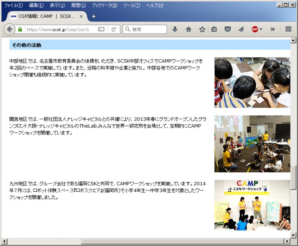Image resolution: width=298 pixels, height=246 pixels.
Task: Expand the toolbar overflow chevron
Action: coord(272,29)
